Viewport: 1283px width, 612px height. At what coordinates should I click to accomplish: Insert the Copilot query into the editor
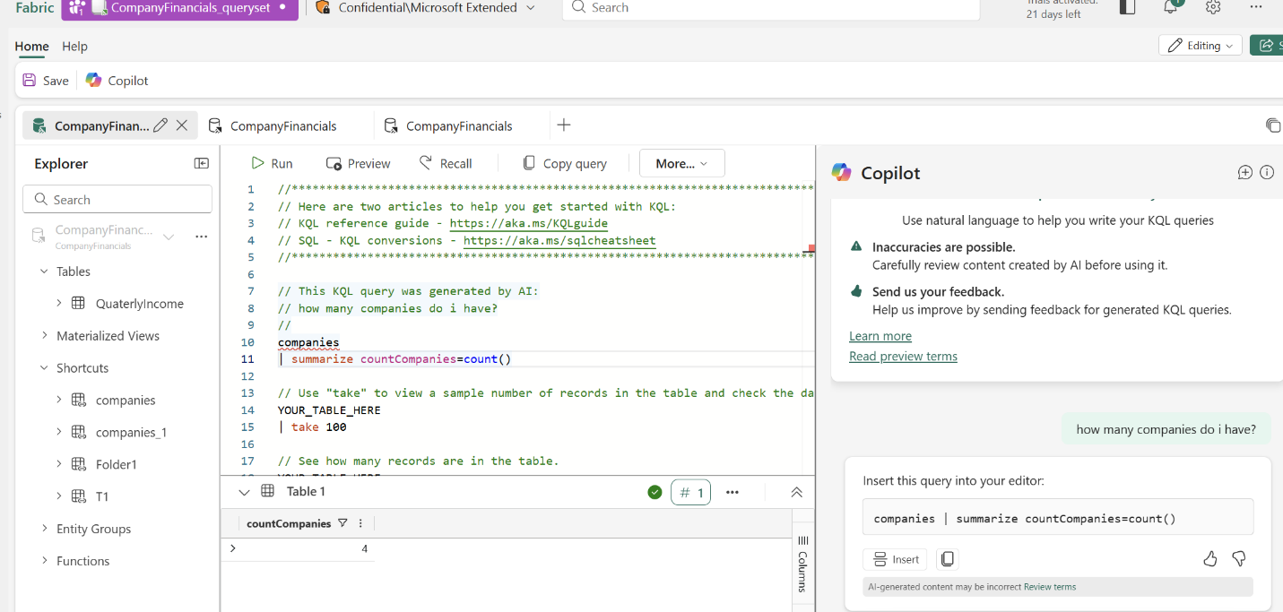click(x=896, y=559)
